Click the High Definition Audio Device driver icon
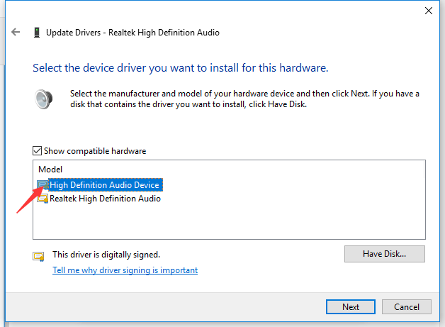This screenshot has height=327, width=445. click(x=43, y=185)
